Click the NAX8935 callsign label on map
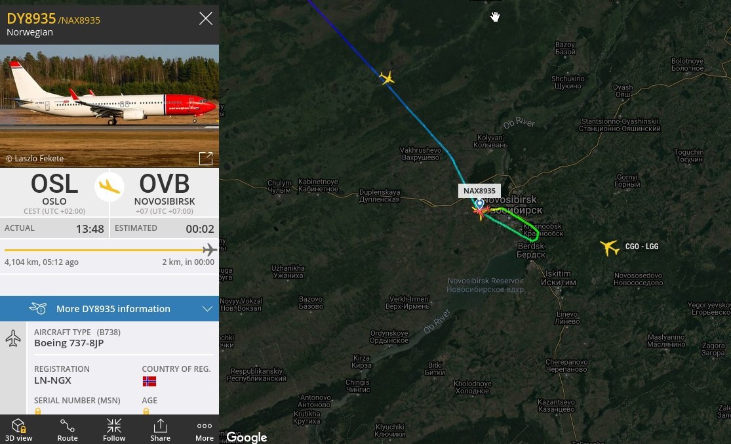The height and width of the screenshot is (444, 731). click(479, 191)
